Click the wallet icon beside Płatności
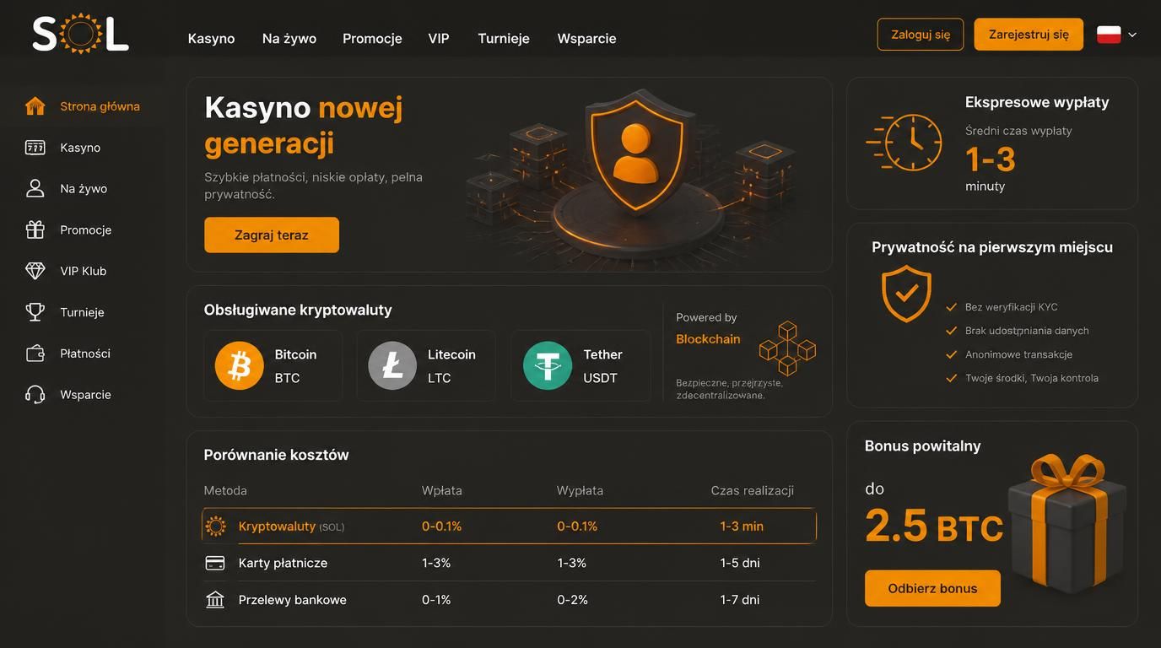Viewport: 1161px width, 648px height. [35, 354]
